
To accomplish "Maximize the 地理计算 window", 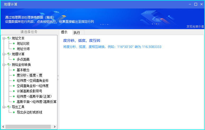I will [x=196, y=4].
